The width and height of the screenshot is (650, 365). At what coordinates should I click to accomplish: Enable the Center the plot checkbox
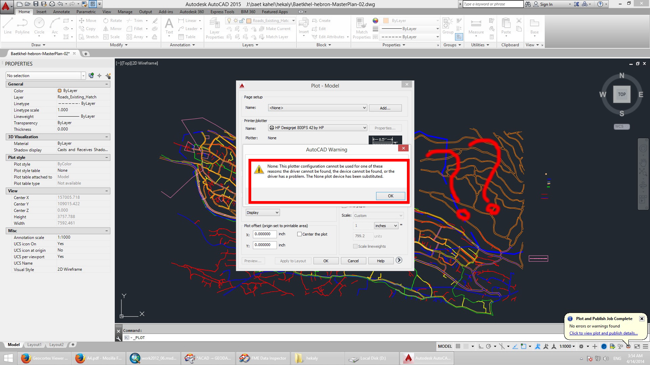click(299, 234)
